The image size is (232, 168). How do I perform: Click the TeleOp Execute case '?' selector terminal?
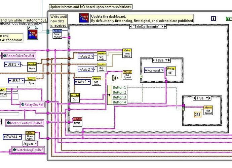click(69, 31)
